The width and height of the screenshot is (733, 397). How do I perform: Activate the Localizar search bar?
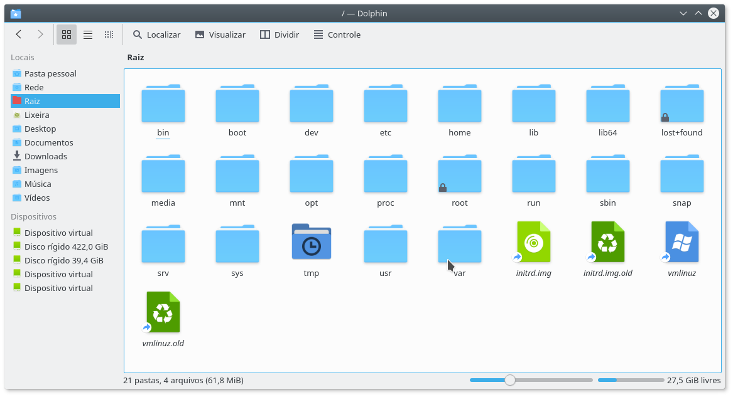[156, 34]
